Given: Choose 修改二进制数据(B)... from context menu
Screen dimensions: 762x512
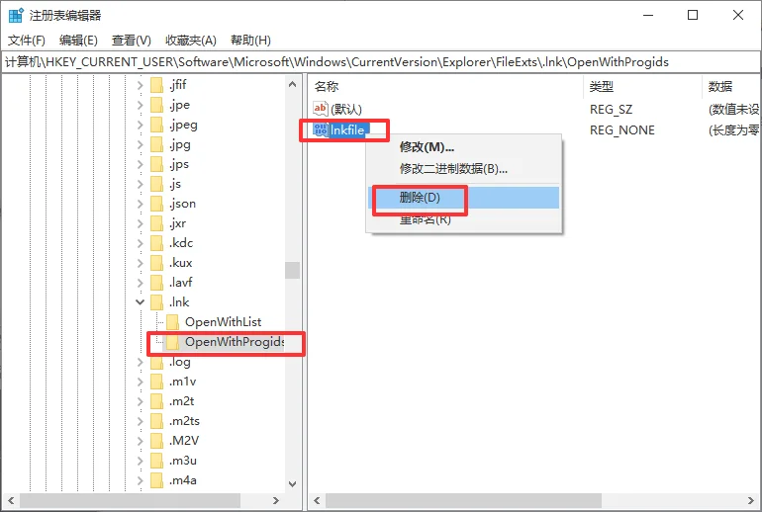Looking at the screenshot, I should 463,169.
